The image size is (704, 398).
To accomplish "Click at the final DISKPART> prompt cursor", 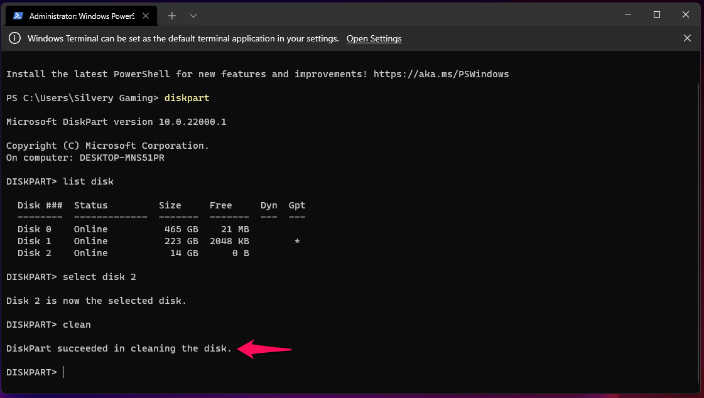I will [x=63, y=372].
